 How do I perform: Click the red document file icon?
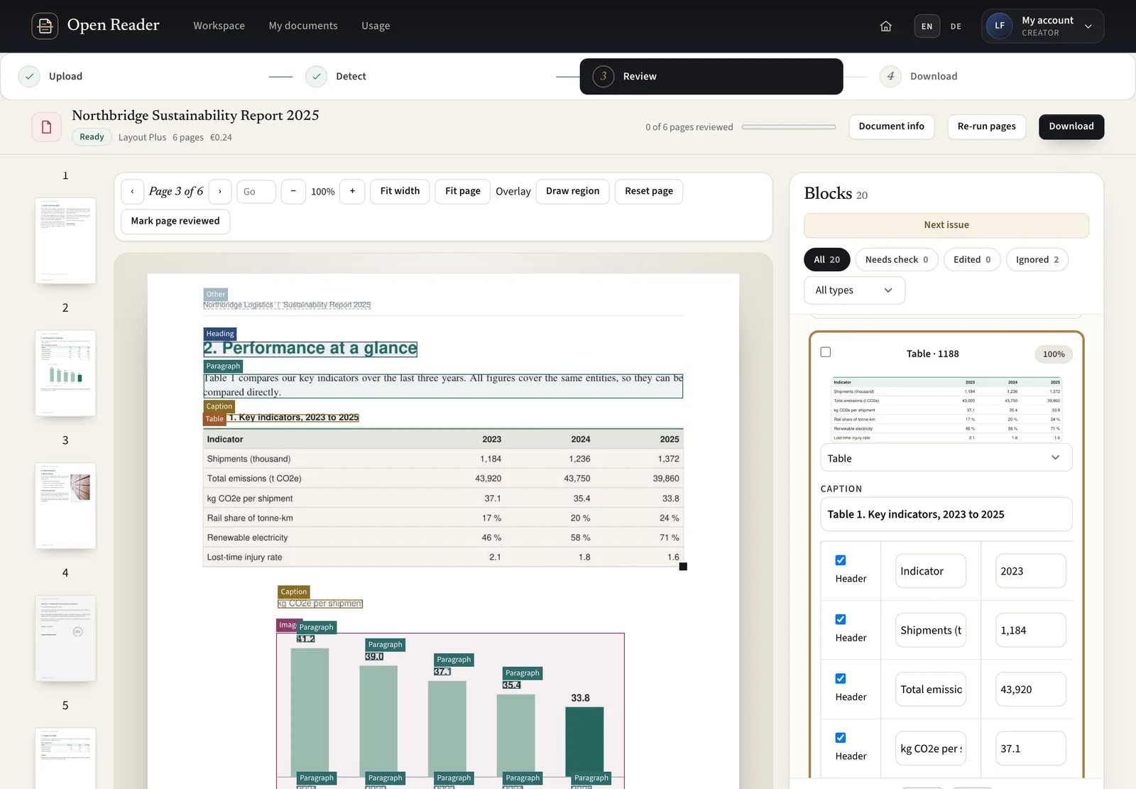pyautogui.click(x=46, y=127)
